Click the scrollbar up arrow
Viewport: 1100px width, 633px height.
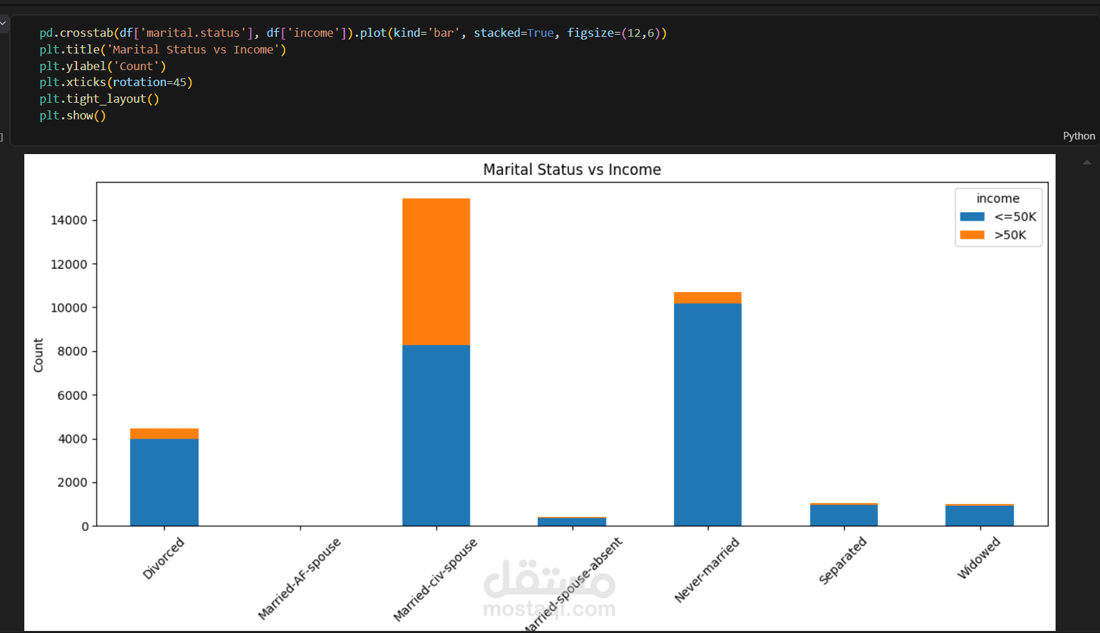pos(1087,162)
